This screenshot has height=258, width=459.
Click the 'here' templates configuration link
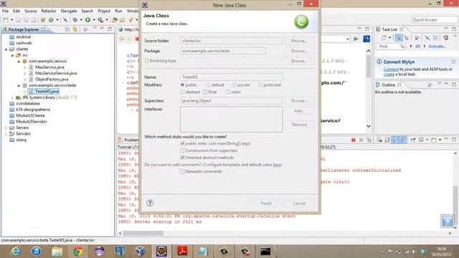277,165
